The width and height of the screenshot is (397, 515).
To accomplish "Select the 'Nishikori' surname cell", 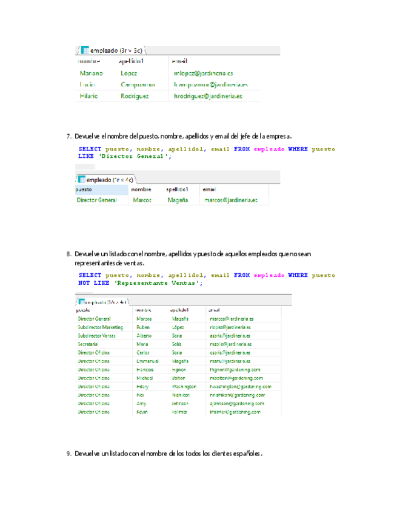I will (181, 395).
